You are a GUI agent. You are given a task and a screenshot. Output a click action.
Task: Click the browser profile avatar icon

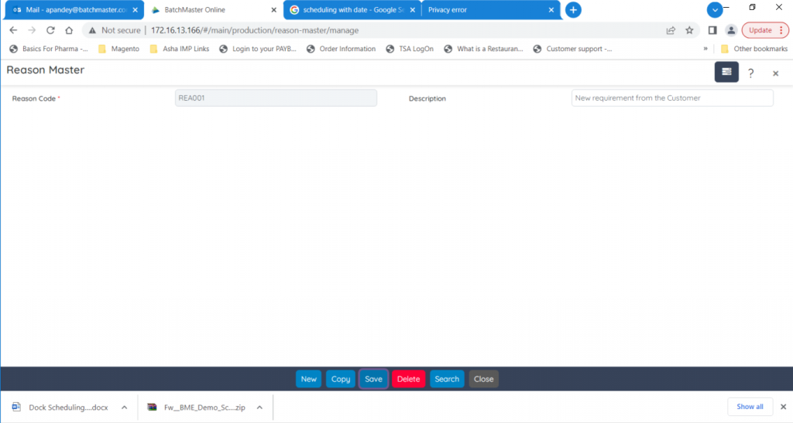click(x=731, y=30)
